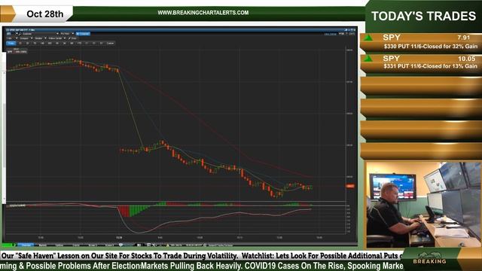Click the 10.05 price in second SPY row

[x=467, y=59]
